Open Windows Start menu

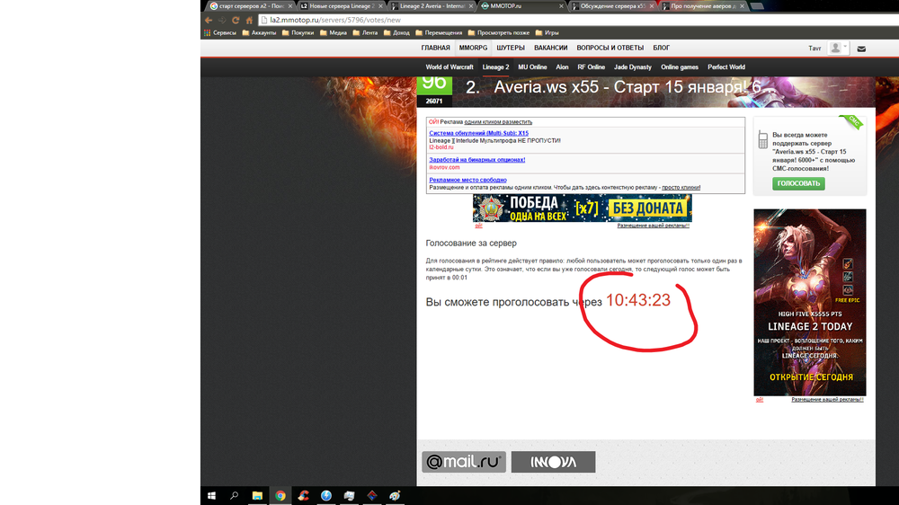212,495
